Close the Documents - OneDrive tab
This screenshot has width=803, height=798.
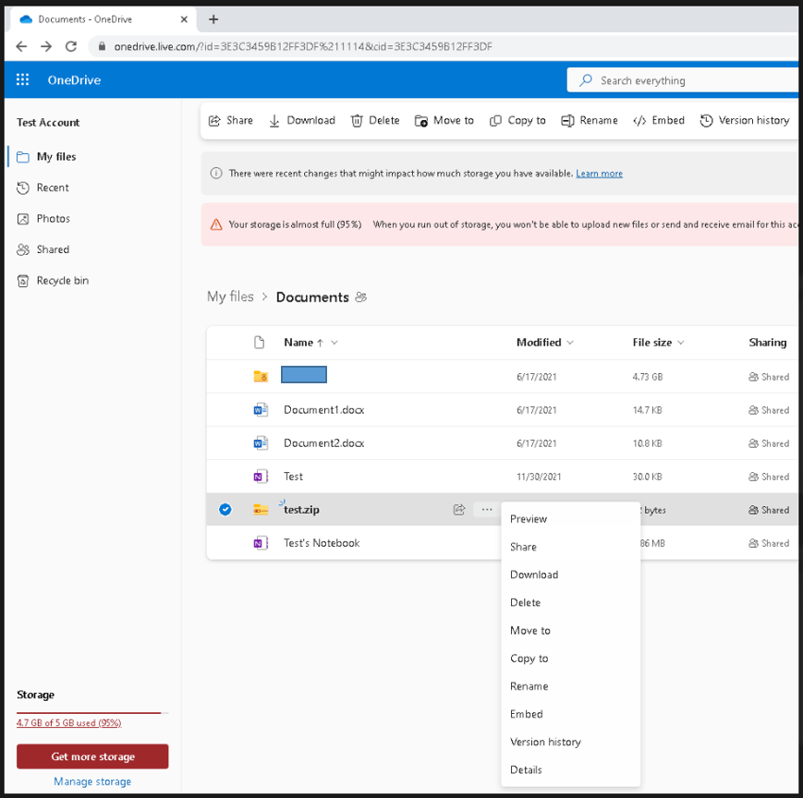(184, 19)
